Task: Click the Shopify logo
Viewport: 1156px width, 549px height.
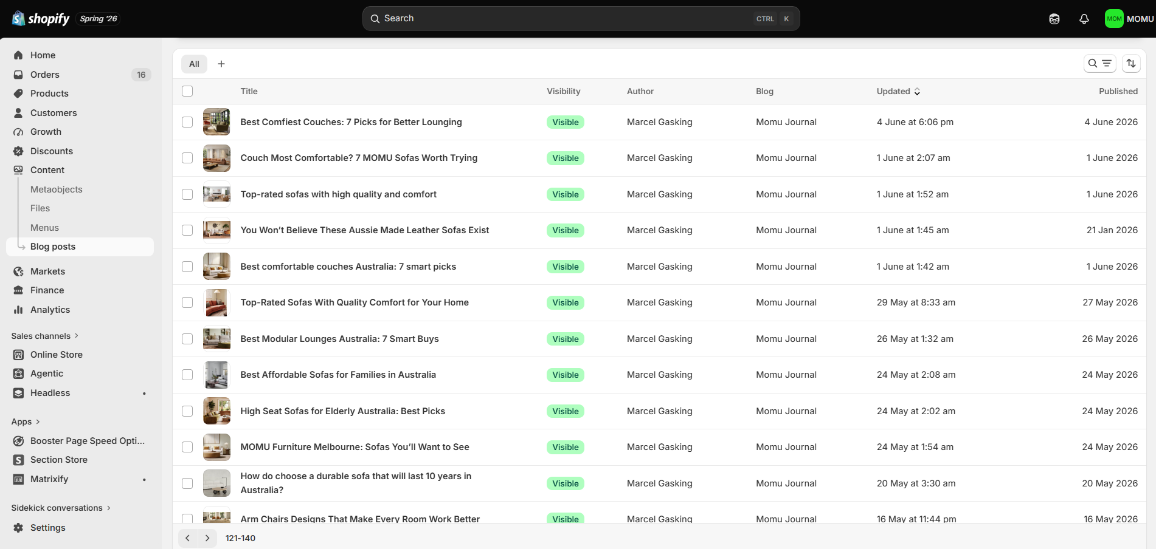Action: tap(41, 19)
